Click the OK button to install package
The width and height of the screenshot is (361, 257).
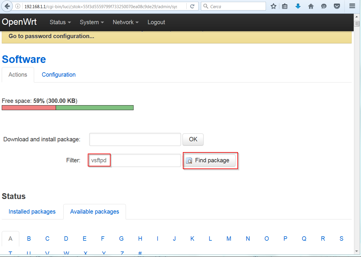[x=193, y=139]
